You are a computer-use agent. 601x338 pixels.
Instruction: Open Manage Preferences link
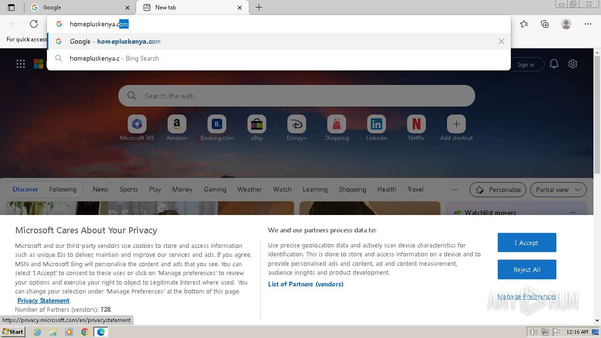pos(527,296)
